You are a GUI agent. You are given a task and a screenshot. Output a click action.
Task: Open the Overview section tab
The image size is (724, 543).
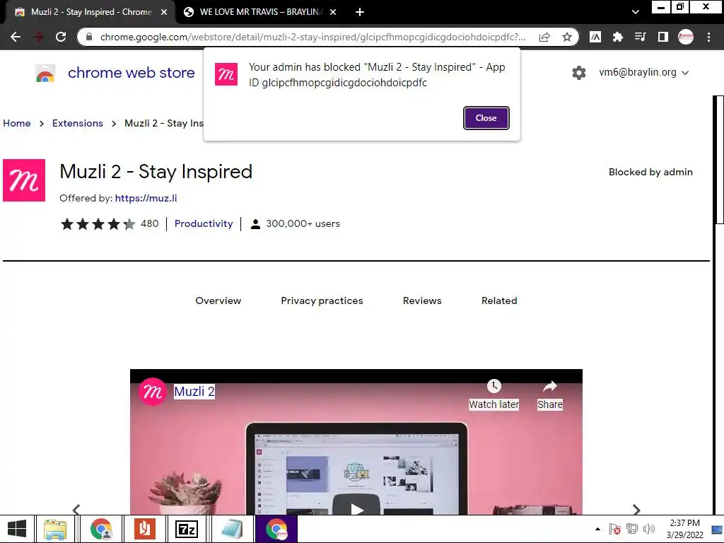(218, 300)
